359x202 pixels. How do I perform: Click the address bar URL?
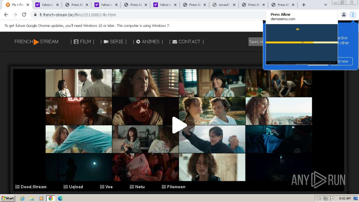78,15
